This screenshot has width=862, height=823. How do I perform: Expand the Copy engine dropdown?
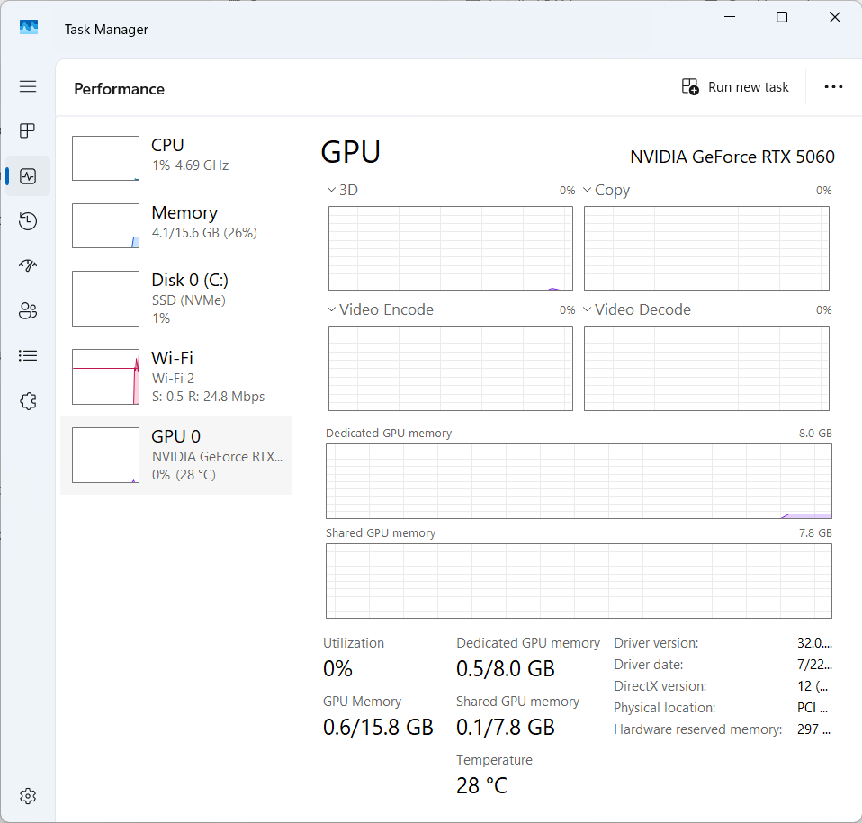(x=588, y=190)
